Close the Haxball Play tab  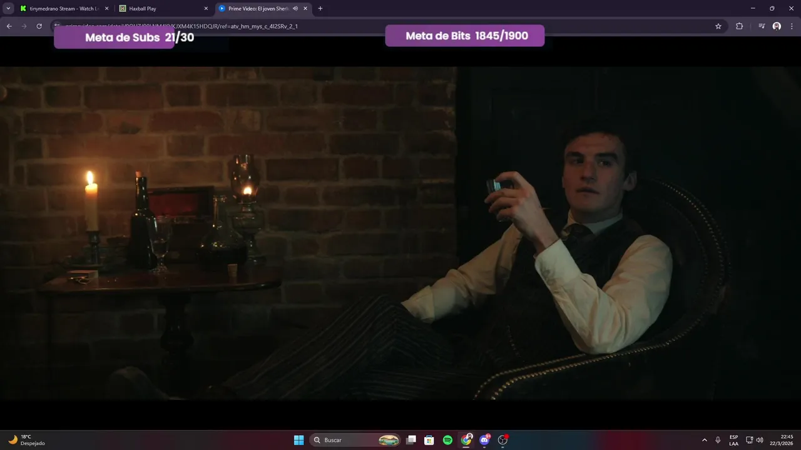tap(206, 9)
